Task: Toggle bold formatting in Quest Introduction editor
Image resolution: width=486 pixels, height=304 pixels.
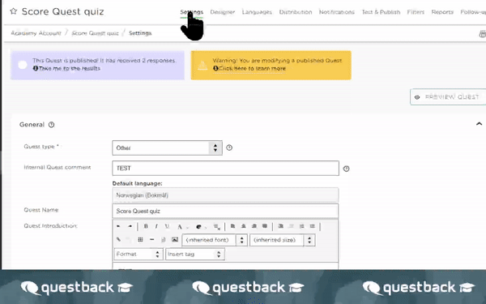Action: (x=146, y=226)
